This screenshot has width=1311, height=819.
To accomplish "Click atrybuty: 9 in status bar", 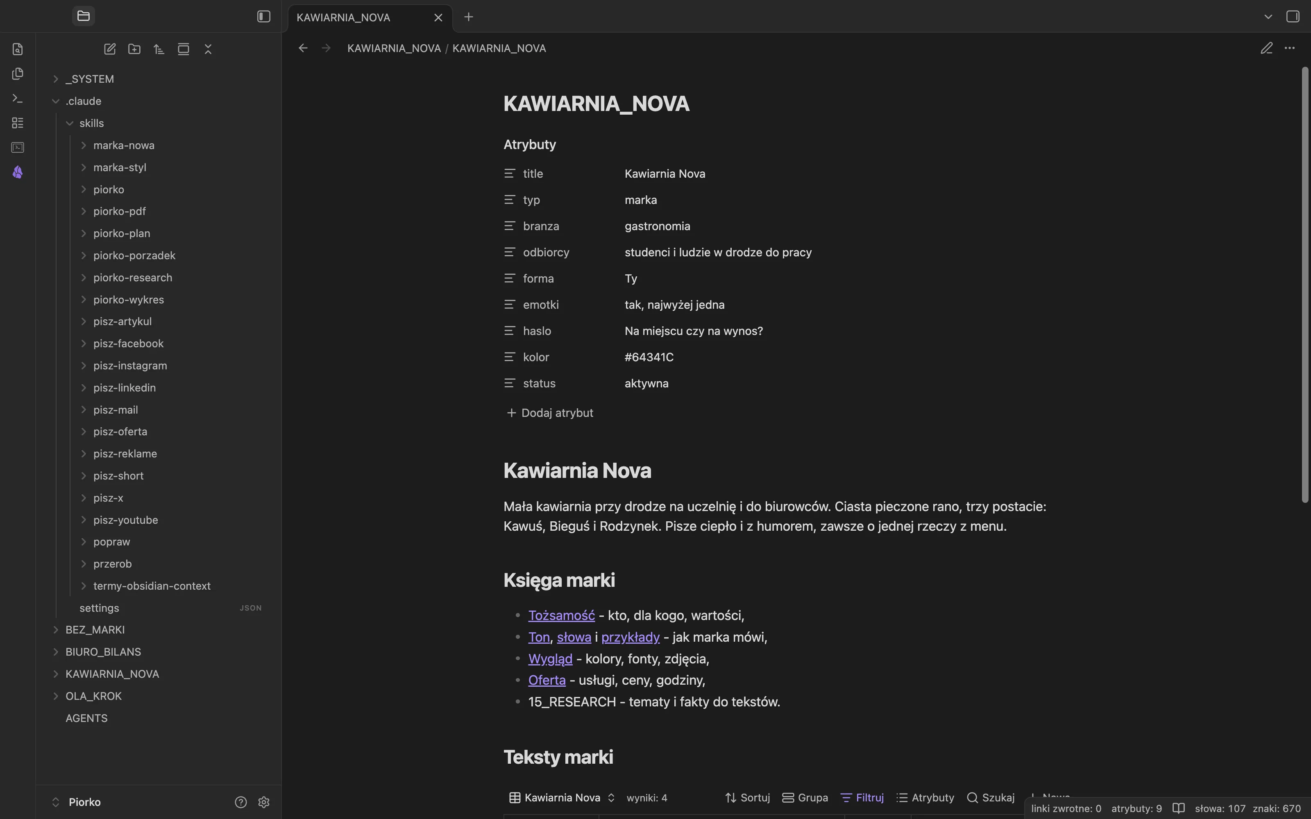I will click(x=1136, y=809).
